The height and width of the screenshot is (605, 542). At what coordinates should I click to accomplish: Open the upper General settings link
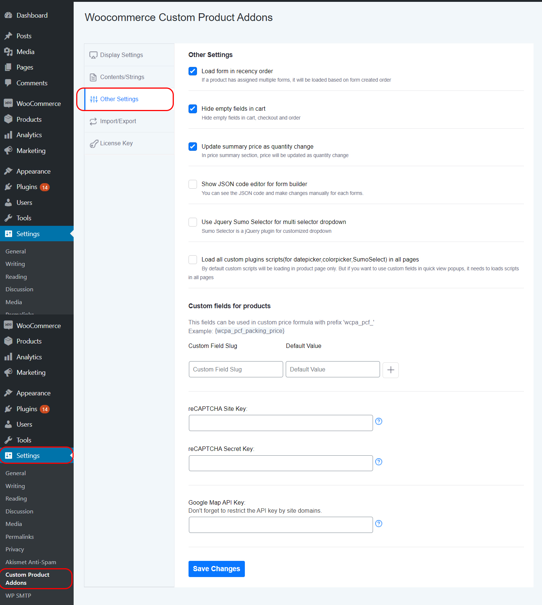16,252
